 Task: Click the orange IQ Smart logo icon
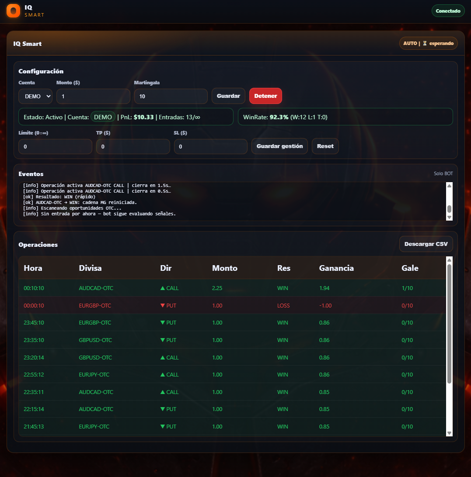14,11
